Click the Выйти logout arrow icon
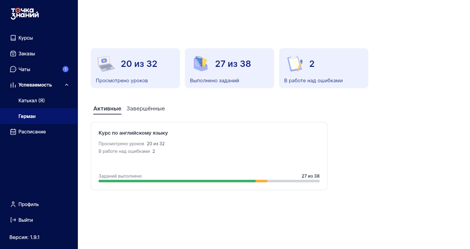Image resolution: width=470 pixels, height=249 pixels. tap(13, 220)
